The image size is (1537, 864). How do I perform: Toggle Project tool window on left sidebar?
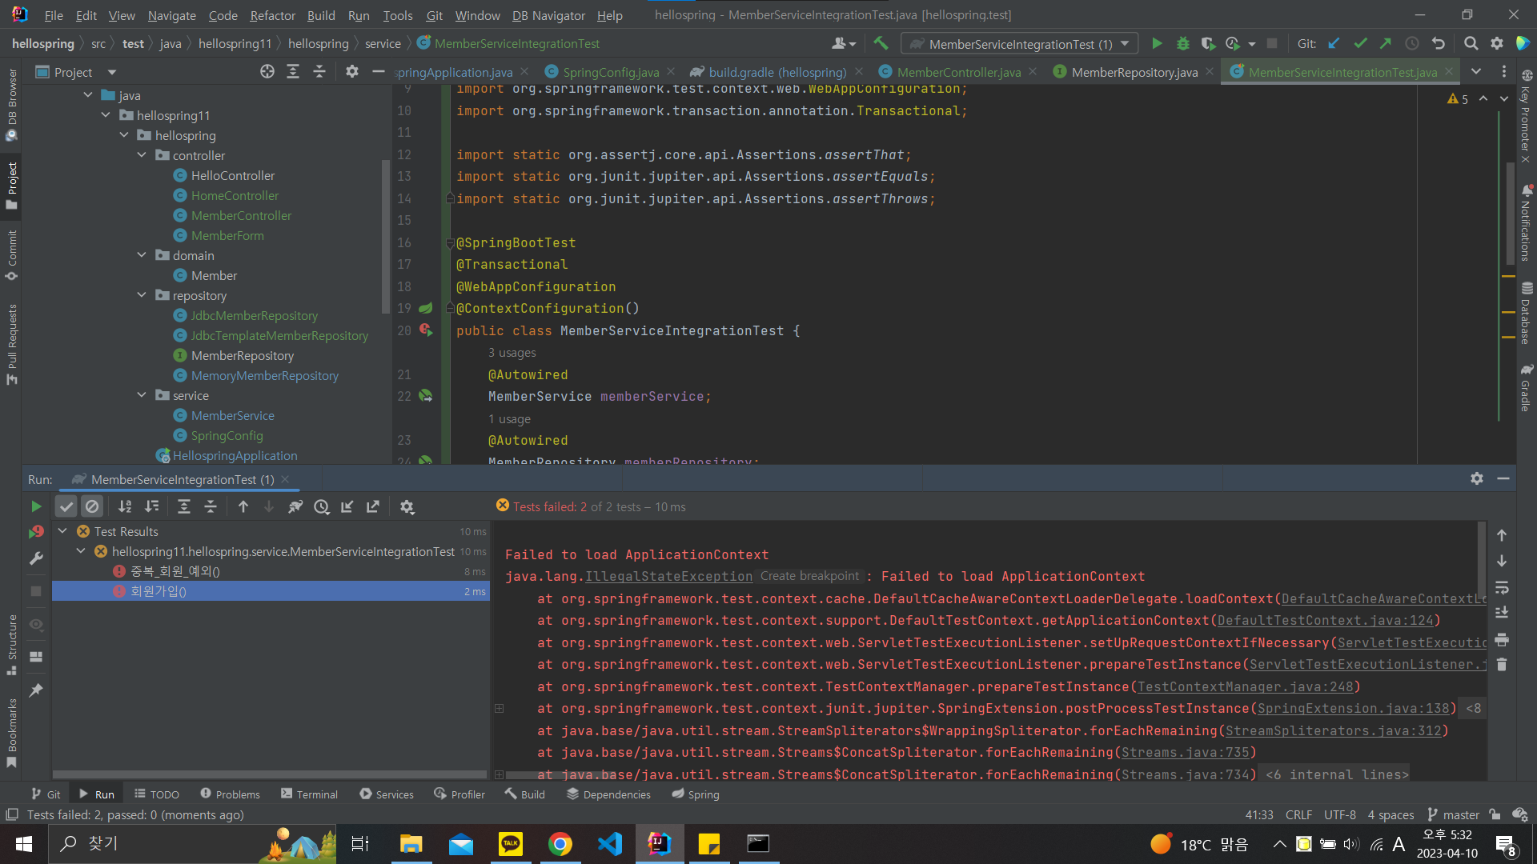(11, 186)
